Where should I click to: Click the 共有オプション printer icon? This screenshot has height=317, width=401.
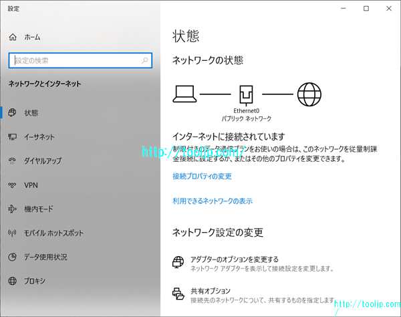[x=178, y=294]
